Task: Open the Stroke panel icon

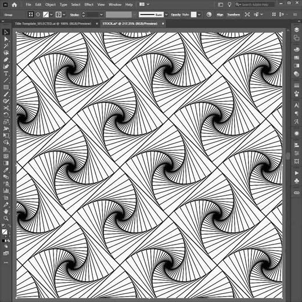Action: pos(296,85)
